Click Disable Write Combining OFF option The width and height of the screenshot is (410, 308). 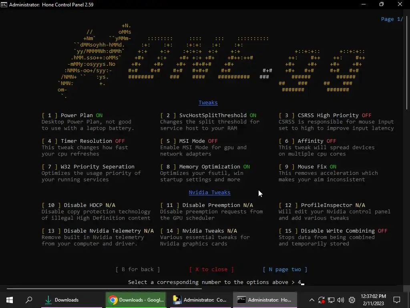click(x=333, y=231)
